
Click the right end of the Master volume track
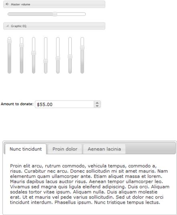[x=84, y=14]
